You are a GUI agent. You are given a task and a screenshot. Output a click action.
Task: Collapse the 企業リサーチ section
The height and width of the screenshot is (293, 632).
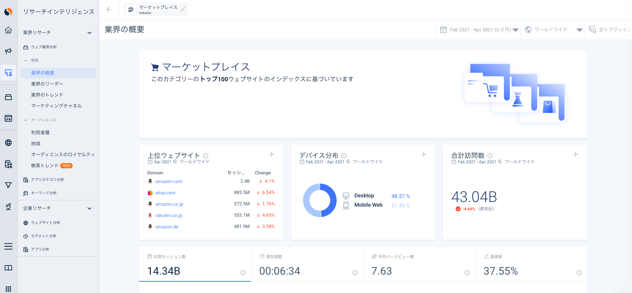click(89, 208)
